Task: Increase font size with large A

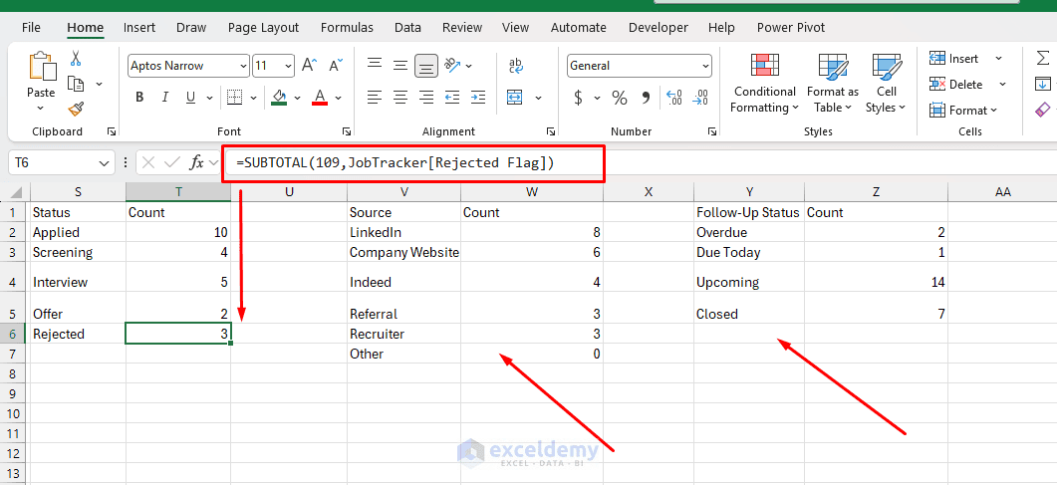Action: pos(309,66)
